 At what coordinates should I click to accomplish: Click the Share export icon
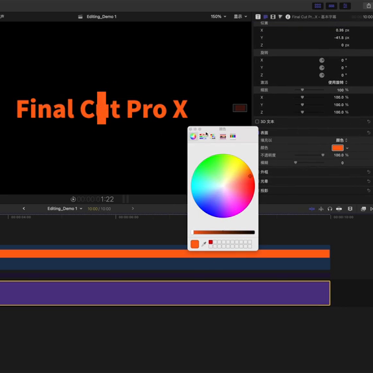368,6
